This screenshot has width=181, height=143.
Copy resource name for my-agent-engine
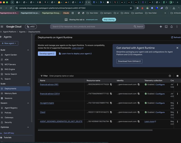(111, 103)
